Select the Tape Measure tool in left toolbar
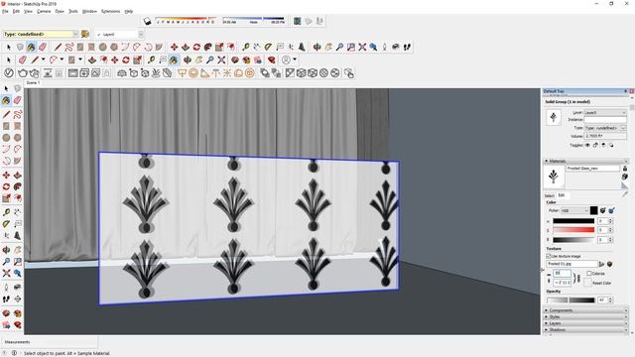Viewport: 635px width, 357px height. [6, 212]
